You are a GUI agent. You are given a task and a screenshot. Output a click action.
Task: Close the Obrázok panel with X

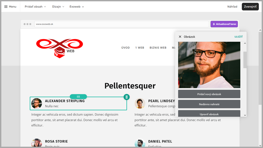(x=180, y=37)
